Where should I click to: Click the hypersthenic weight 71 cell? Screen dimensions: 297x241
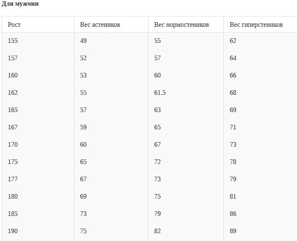click(x=233, y=127)
